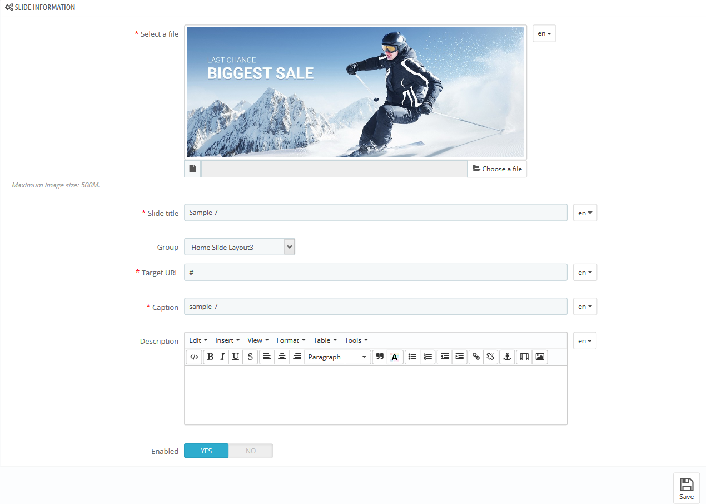Open the text color picker
The height and width of the screenshot is (504, 706).
point(395,357)
